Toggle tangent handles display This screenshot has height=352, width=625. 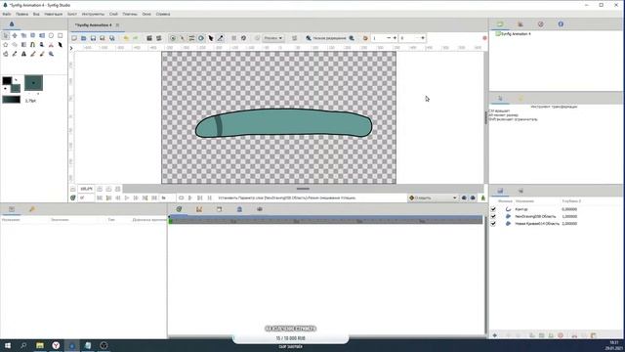tap(191, 38)
